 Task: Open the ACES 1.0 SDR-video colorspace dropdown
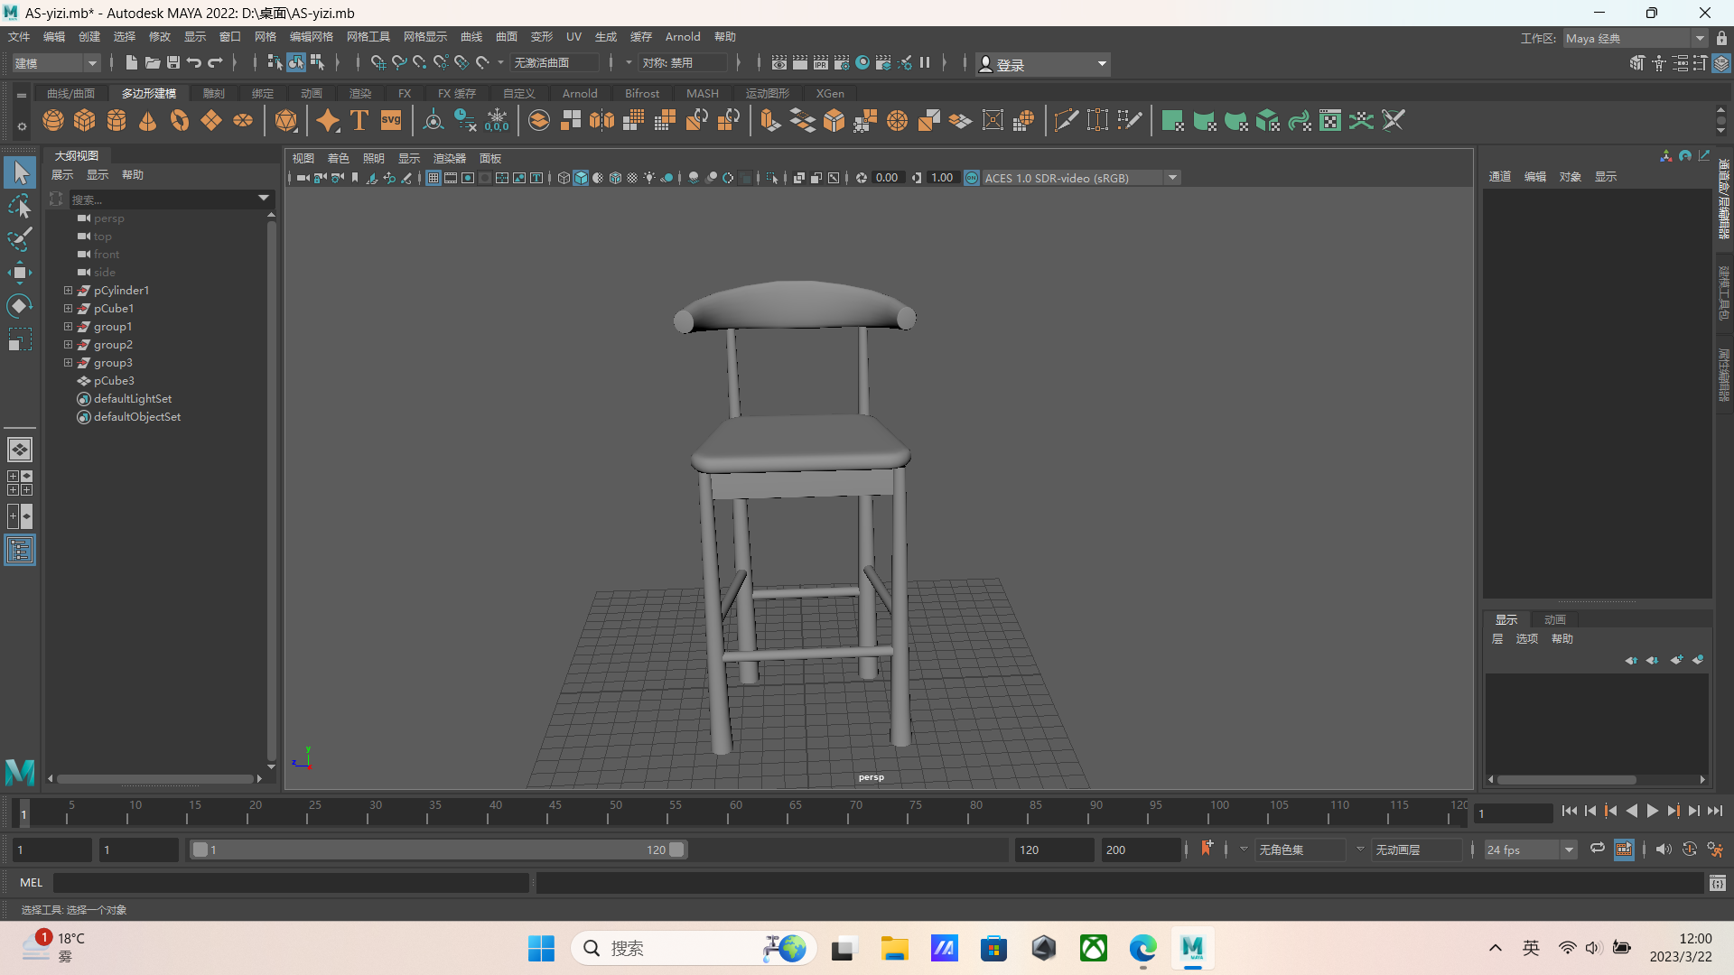pyautogui.click(x=1171, y=178)
